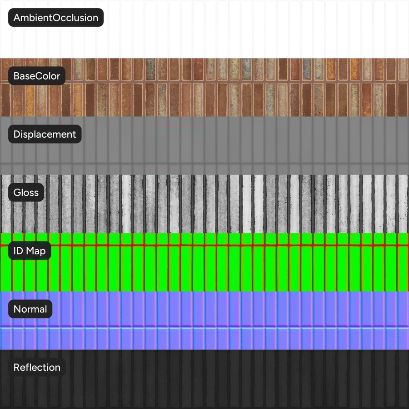Open the dark Reflection texture strip
Image resolution: width=409 pixels, height=409 pixels.
pyautogui.click(x=204, y=379)
